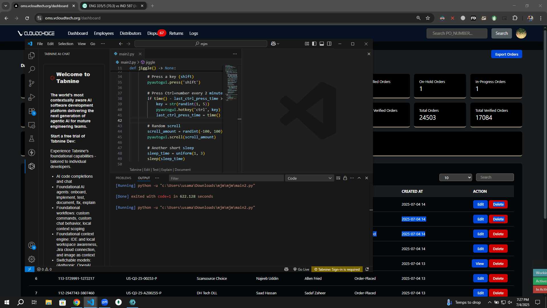
Task: Click View on the fifth table row
Action: (x=480, y=264)
